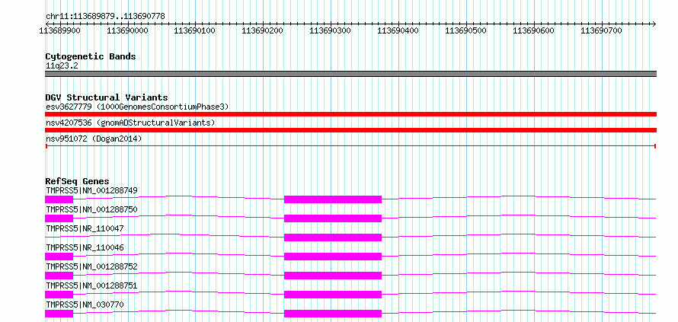Click the large exon of NM_001288749

(333, 199)
